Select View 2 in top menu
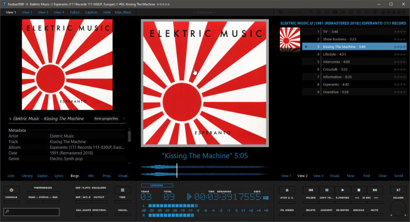The image size is (410, 222). tap(27, 12)
